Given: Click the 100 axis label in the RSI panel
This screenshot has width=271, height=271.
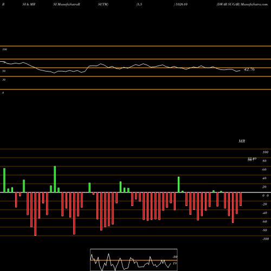Looking at the screenshot, I should tap(4, 49).
